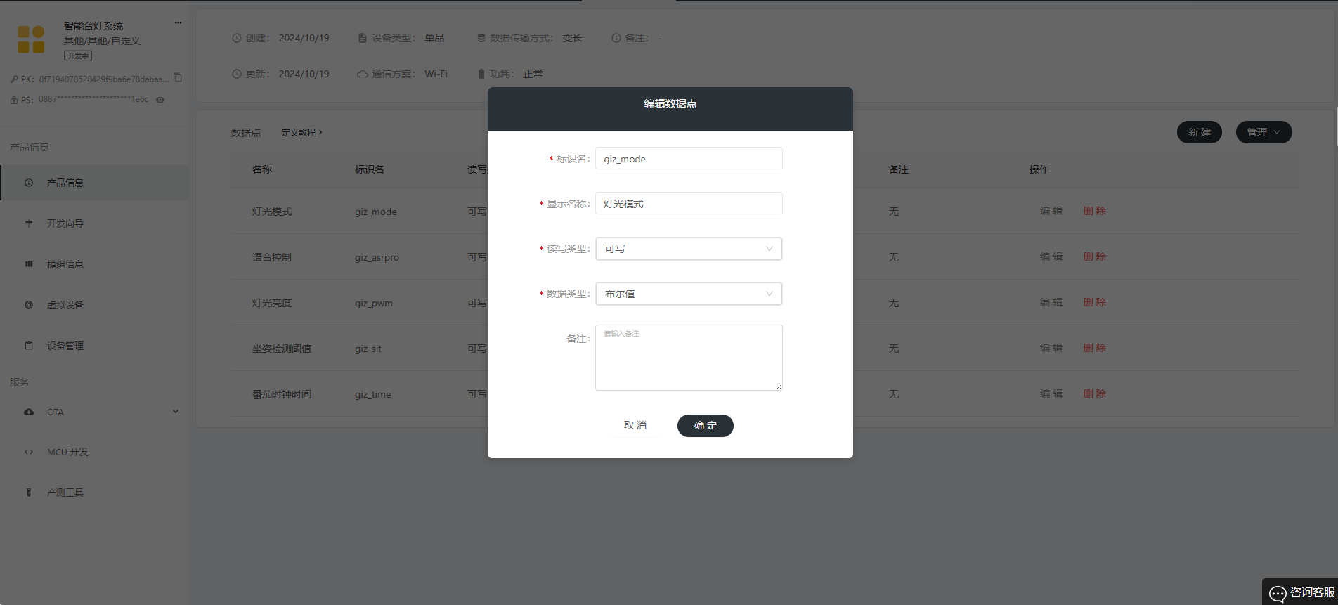Screen dimensions: 1338x605
Task: Click the MCU 开发 code icon
Action: (x=29, y=452)
